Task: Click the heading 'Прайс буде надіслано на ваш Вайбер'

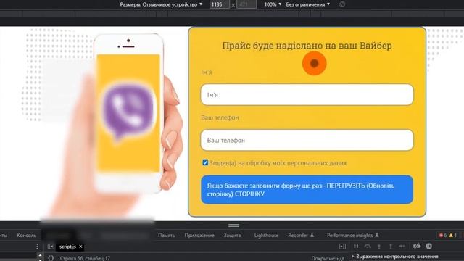Action: pyautogui.click(x=307, y=46)
